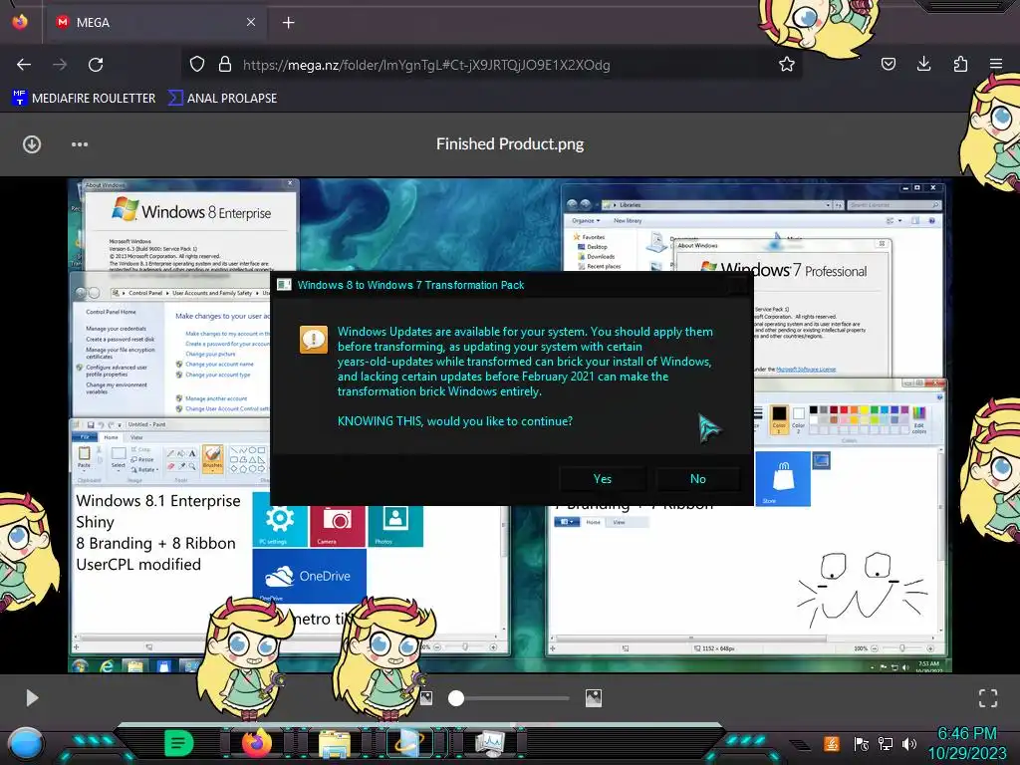The width and height of the screenshot is (1020, 765).
Task: Open the extensions menu
Action: coord(960,64)
